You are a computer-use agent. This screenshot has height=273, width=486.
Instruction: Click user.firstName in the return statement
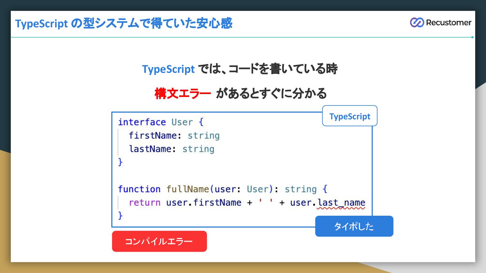(x=204, y=203)
